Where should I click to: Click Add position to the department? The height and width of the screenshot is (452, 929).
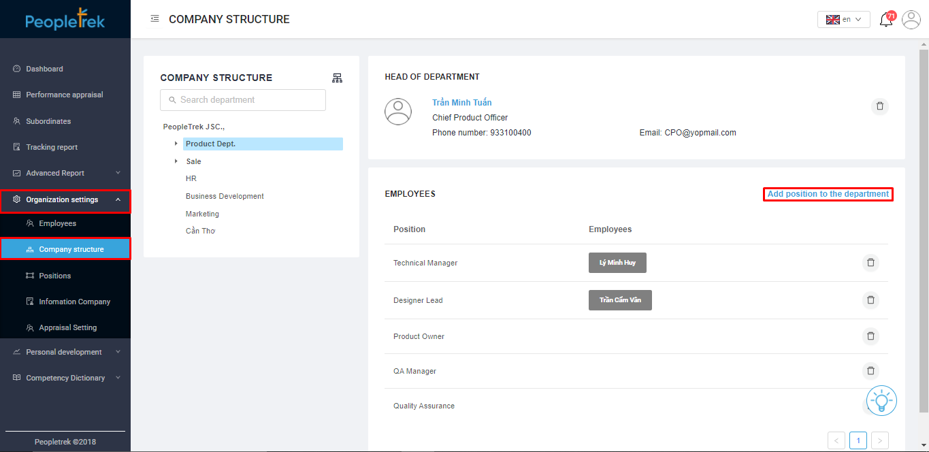[x=828, y=194]
